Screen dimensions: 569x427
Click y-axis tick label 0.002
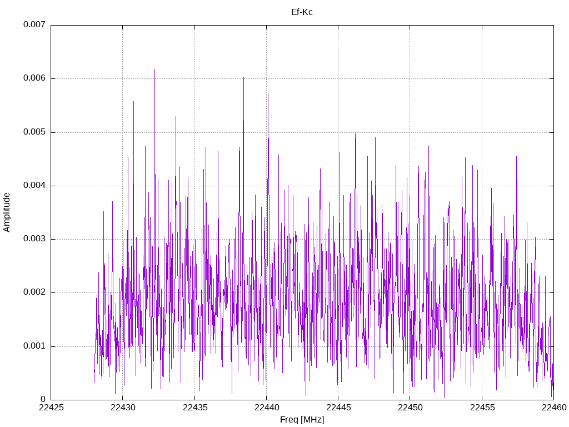click(34, 292)
